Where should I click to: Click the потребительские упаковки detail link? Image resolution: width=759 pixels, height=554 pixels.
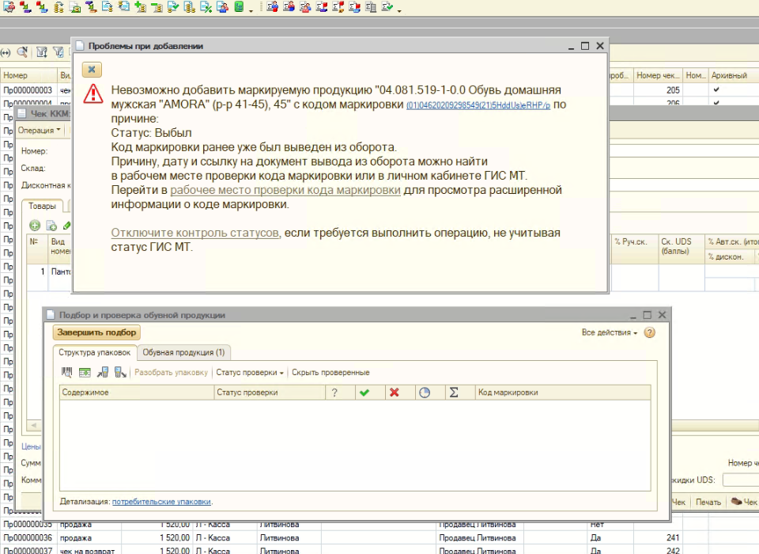tap(161, 502)
